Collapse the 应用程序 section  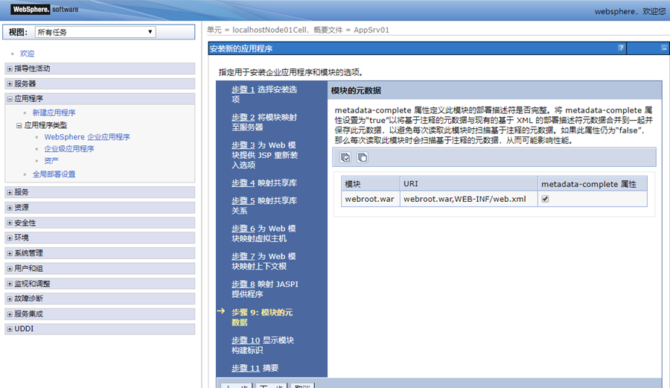(x=10, y=99)
